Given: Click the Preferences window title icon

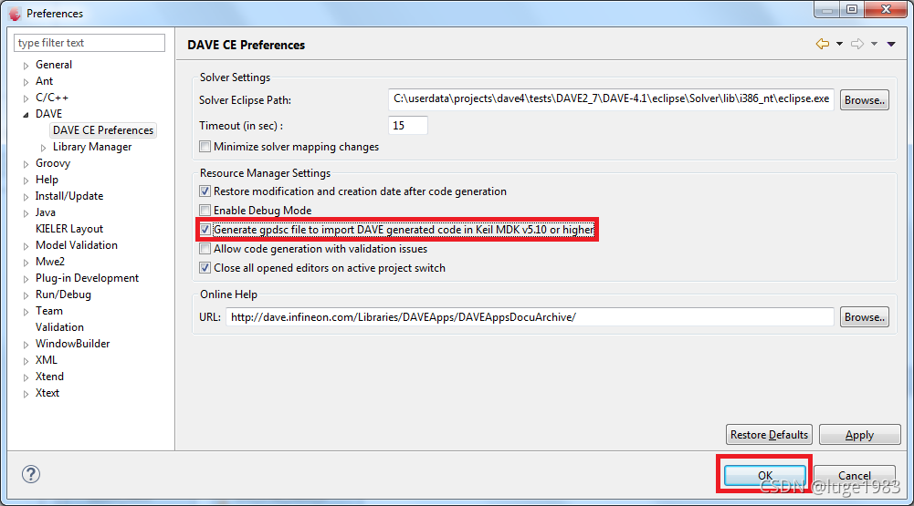Looking at the screenshot, I should 15,14.
